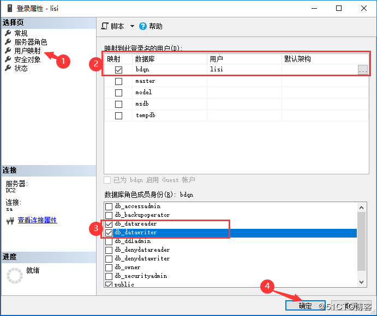Close the 登录属性 dialog

(364, 8)
